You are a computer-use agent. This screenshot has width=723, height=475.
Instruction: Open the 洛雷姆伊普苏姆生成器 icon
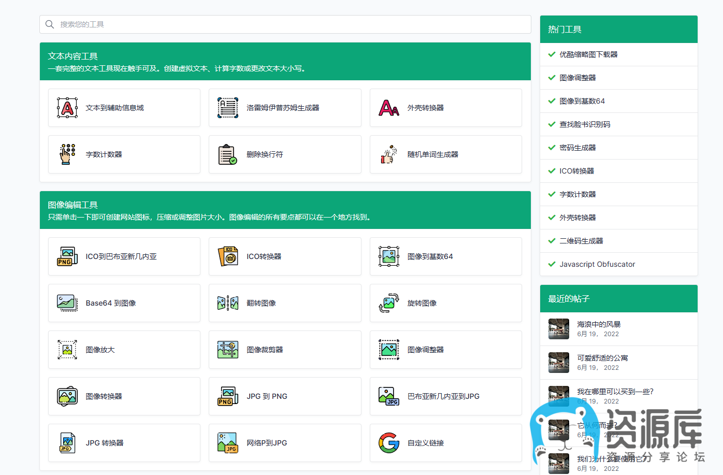228,108
